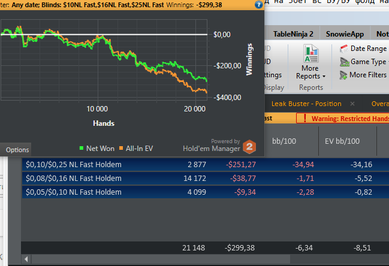Open the Date Range calendar icon
This screenshot has height=266, width=389.
344,49
